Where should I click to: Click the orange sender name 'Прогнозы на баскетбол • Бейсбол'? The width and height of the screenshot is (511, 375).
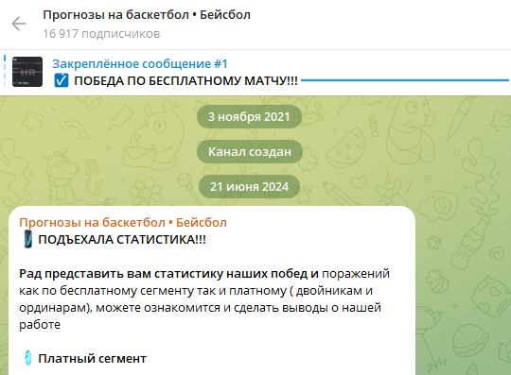click(123, 223)
